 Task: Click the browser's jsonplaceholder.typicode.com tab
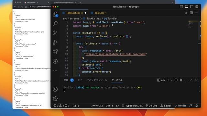point(64,3)
